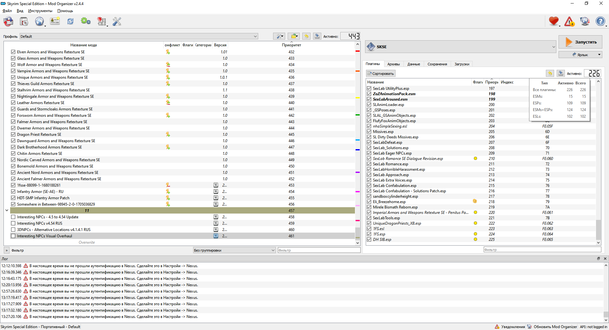609x330 pixels.
Task: Expand the Фильтр side panel arrow
Action: tap(7, 250)
